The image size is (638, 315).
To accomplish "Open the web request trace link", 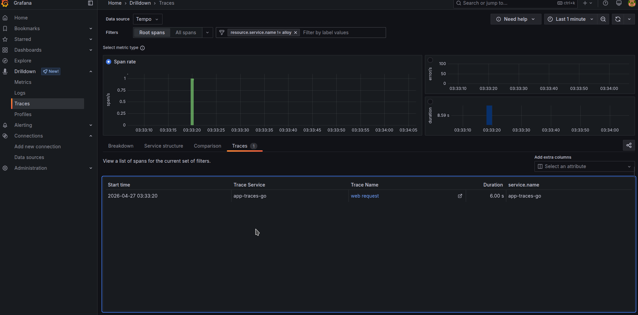I will click(x=365, y=196).
